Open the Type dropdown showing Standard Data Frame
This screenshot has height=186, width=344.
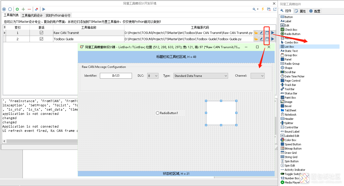click(x=201, y=76)
